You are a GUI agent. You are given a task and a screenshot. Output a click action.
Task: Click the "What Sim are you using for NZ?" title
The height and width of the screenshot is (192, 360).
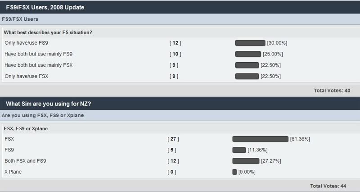[49, 104]
